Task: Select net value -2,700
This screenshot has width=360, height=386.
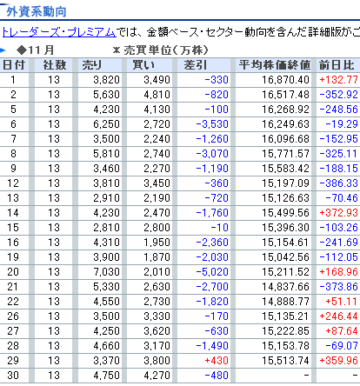Action: (212, 287)
